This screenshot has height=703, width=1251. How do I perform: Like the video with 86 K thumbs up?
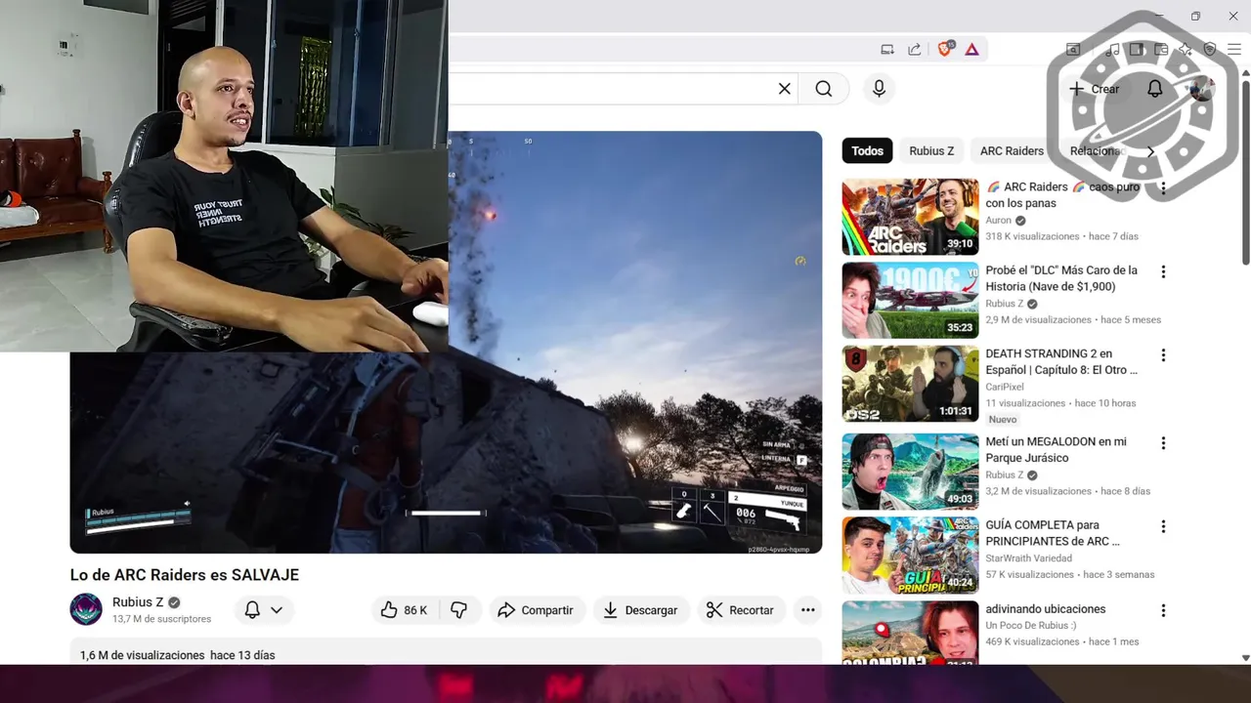coord(404,610)
